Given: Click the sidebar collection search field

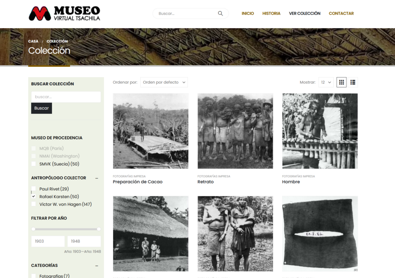Looking at the screenshot, I should point(66,97).
